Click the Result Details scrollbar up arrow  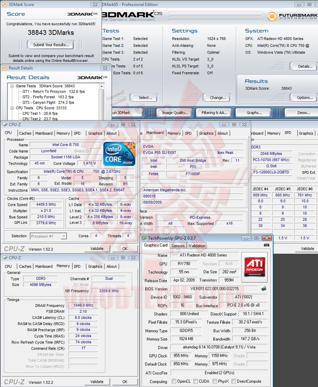pyautogui.click(x=102, y=86)
